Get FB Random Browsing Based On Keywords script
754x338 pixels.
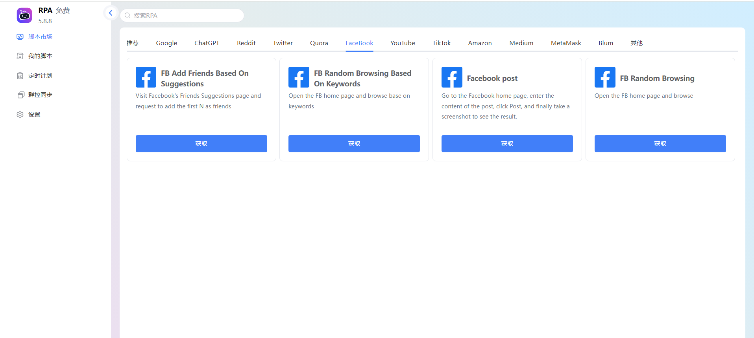(354, 144)
